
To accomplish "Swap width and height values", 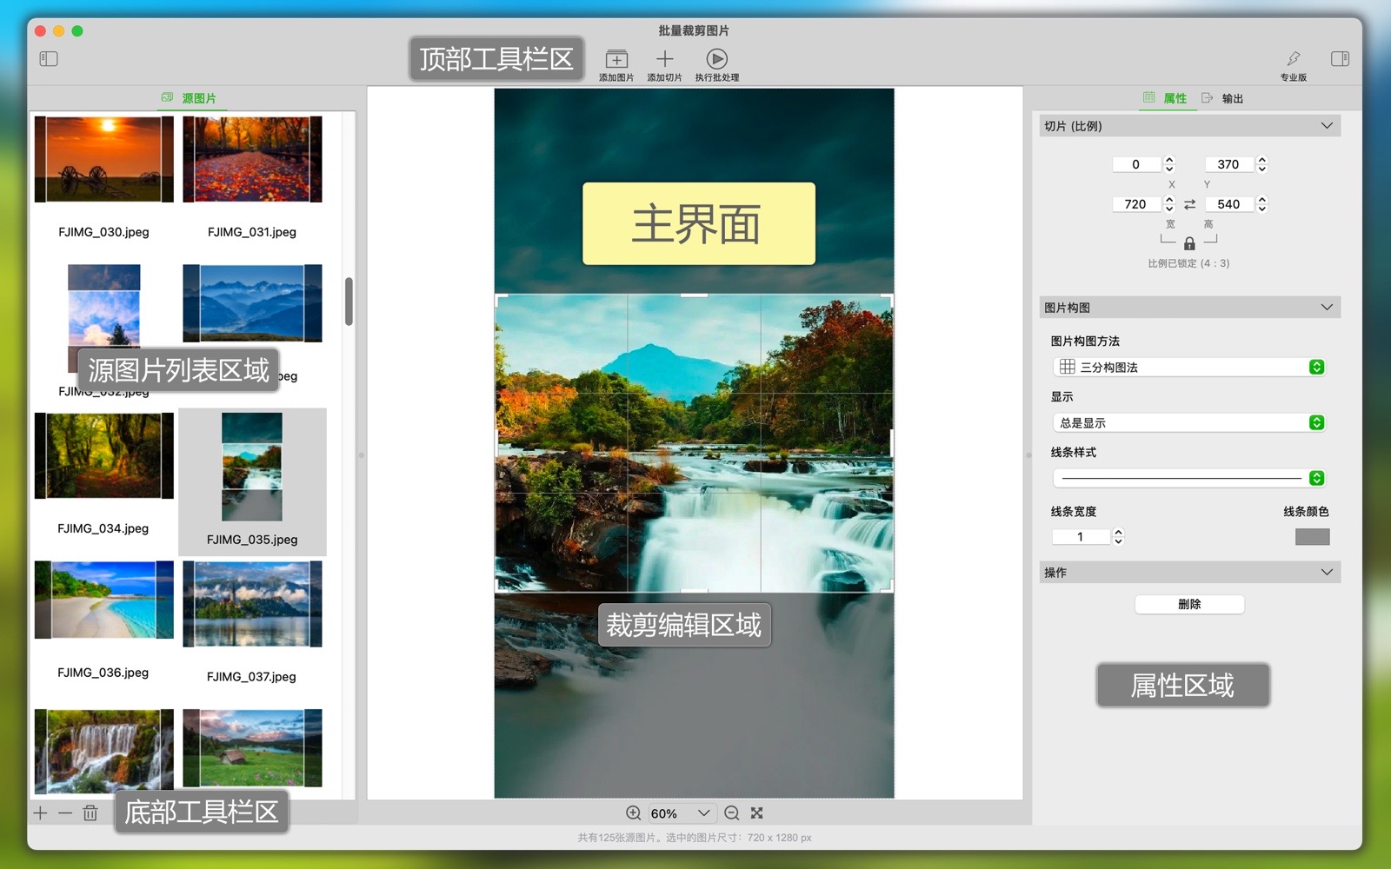I will click(x=1189, y=204).
